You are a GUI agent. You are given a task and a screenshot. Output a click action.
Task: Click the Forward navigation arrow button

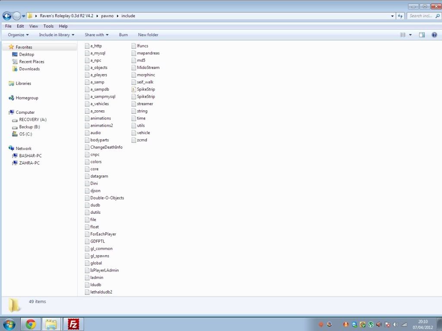pos(17,16)
